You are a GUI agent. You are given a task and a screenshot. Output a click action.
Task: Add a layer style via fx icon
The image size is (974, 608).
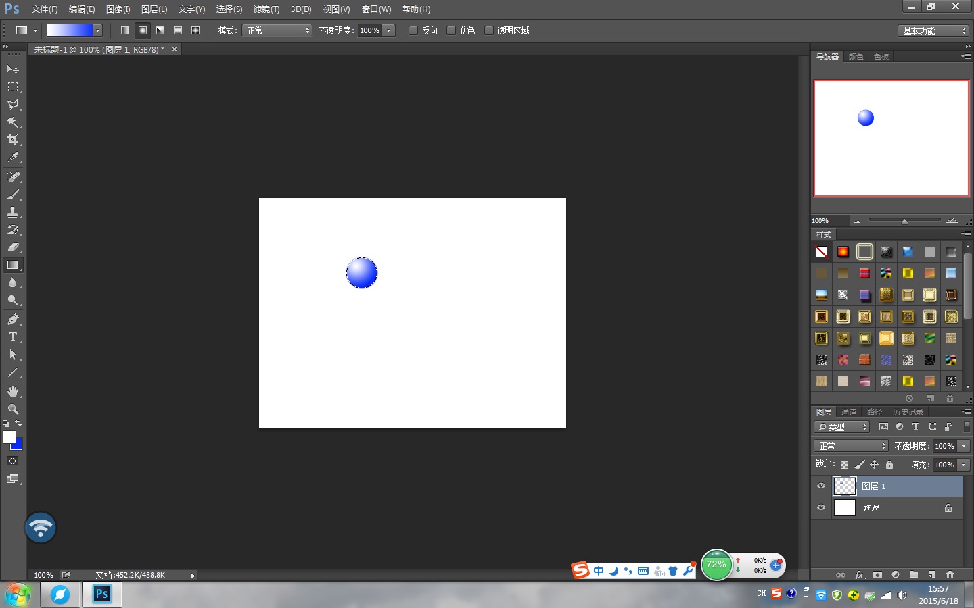pos(860,575)
